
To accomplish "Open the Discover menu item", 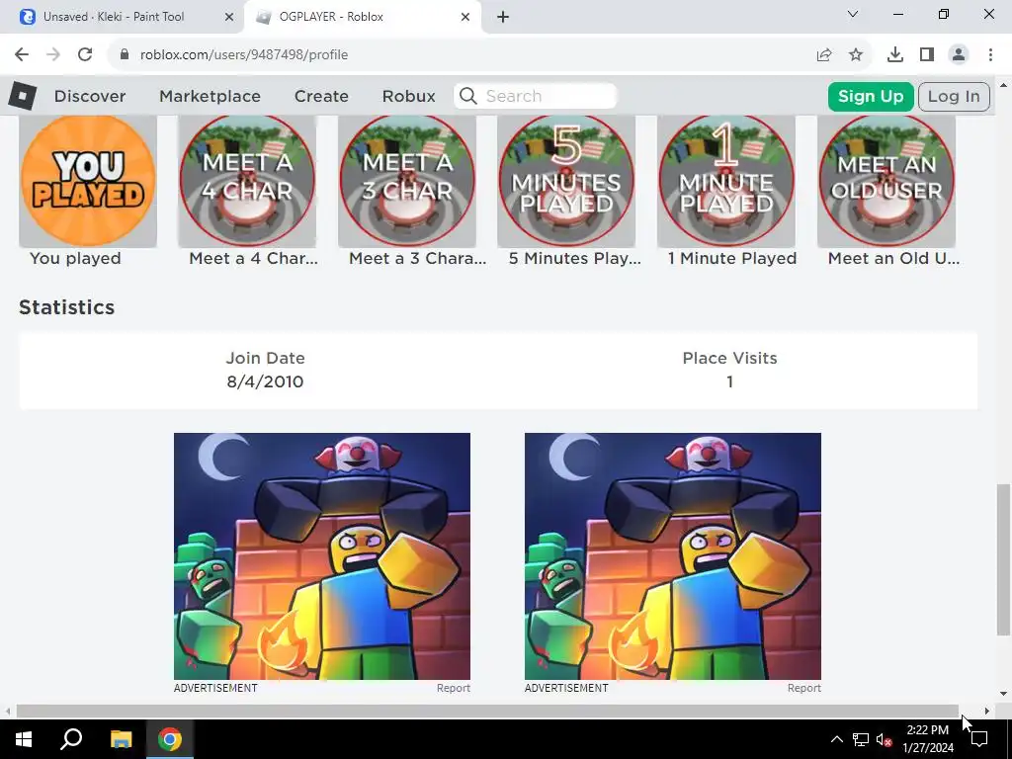I will click(x=90, y=96).
